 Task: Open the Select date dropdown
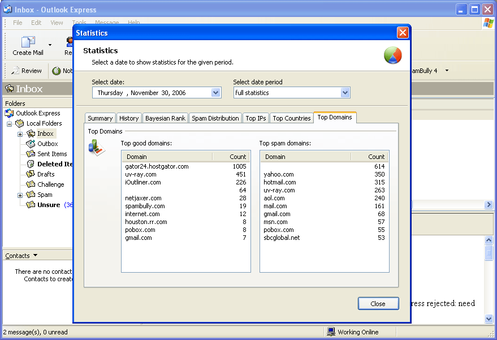[216, 93]
